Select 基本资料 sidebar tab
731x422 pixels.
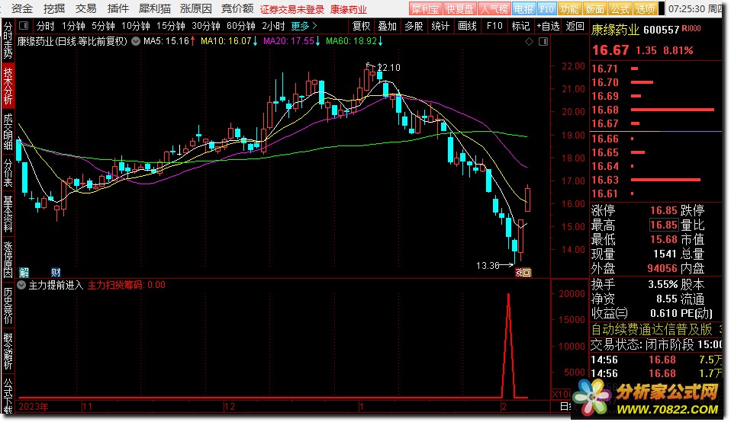pyautogui.click(x=8, y=213)
